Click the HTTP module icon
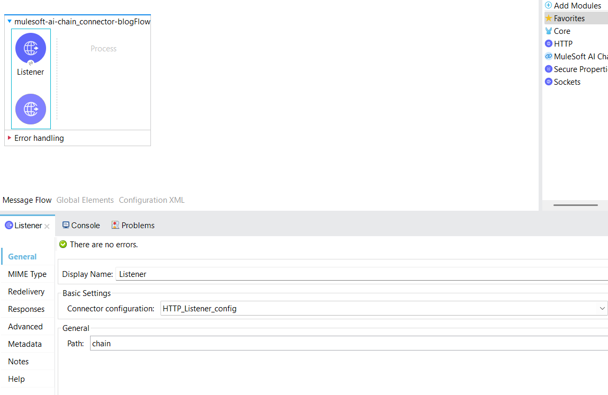Screen dimensions: 608x395 pyautogui.click(x=548, y=43)
